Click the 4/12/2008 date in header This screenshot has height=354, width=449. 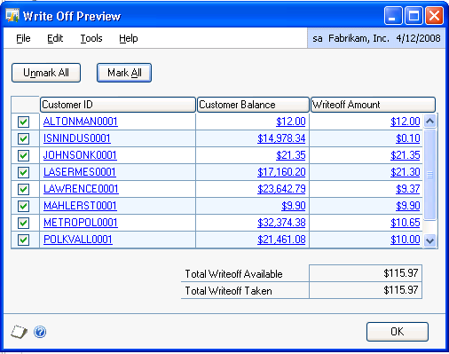[418, 38]
